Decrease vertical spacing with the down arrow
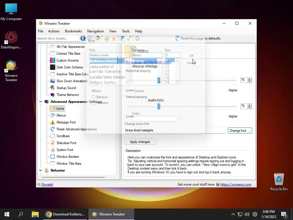This screenshot has height=220, width=293. pyautogui.click(x=250, y=107)
